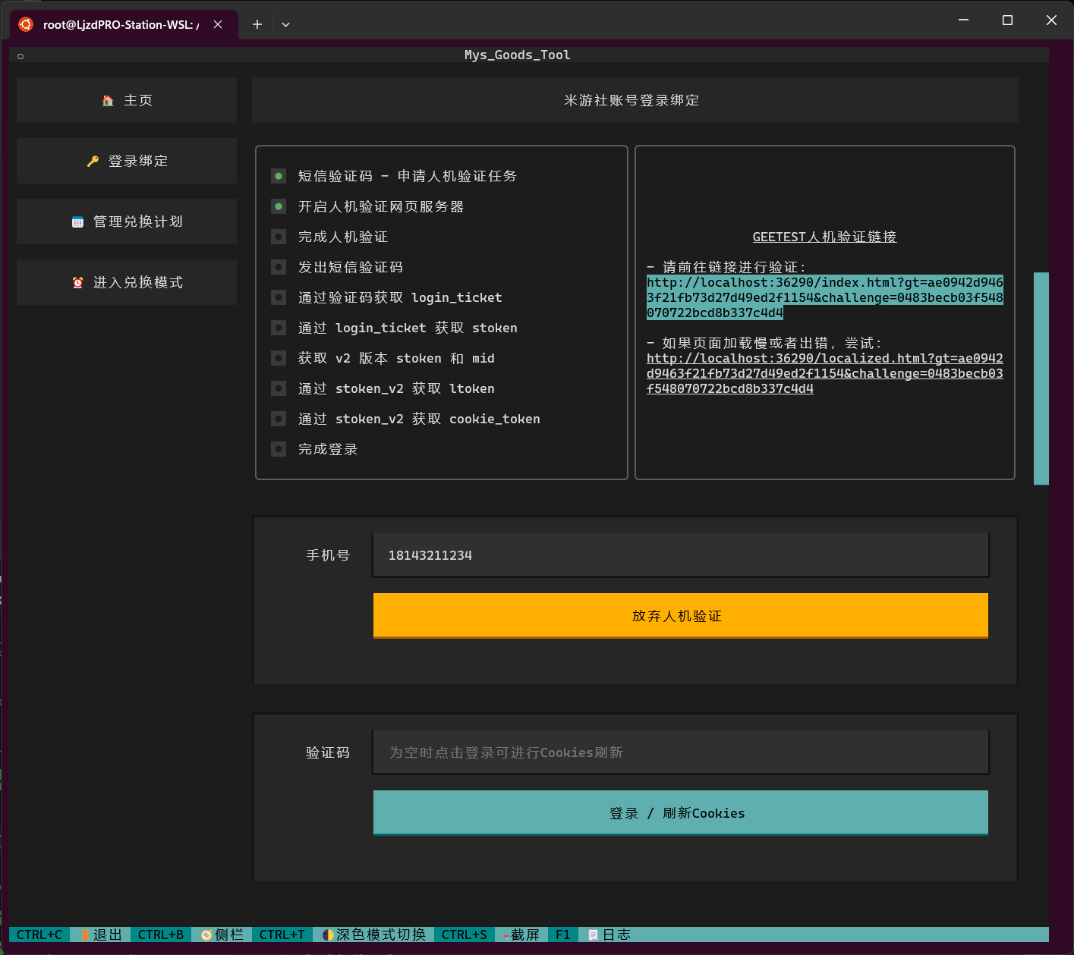Toggle dark mode via the moon icon

click(x=326, y=935)
